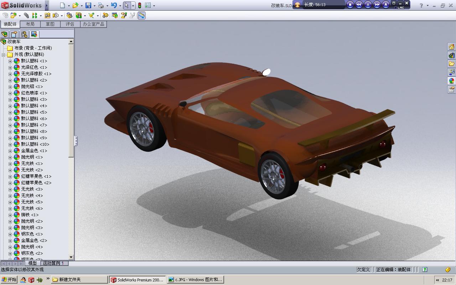Select the 无光泽橡胶 <1> appearance item

click(36, 74)
